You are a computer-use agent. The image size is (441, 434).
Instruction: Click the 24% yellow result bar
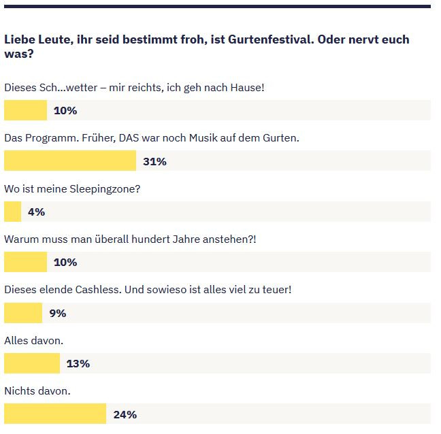[x=55, y=414]
